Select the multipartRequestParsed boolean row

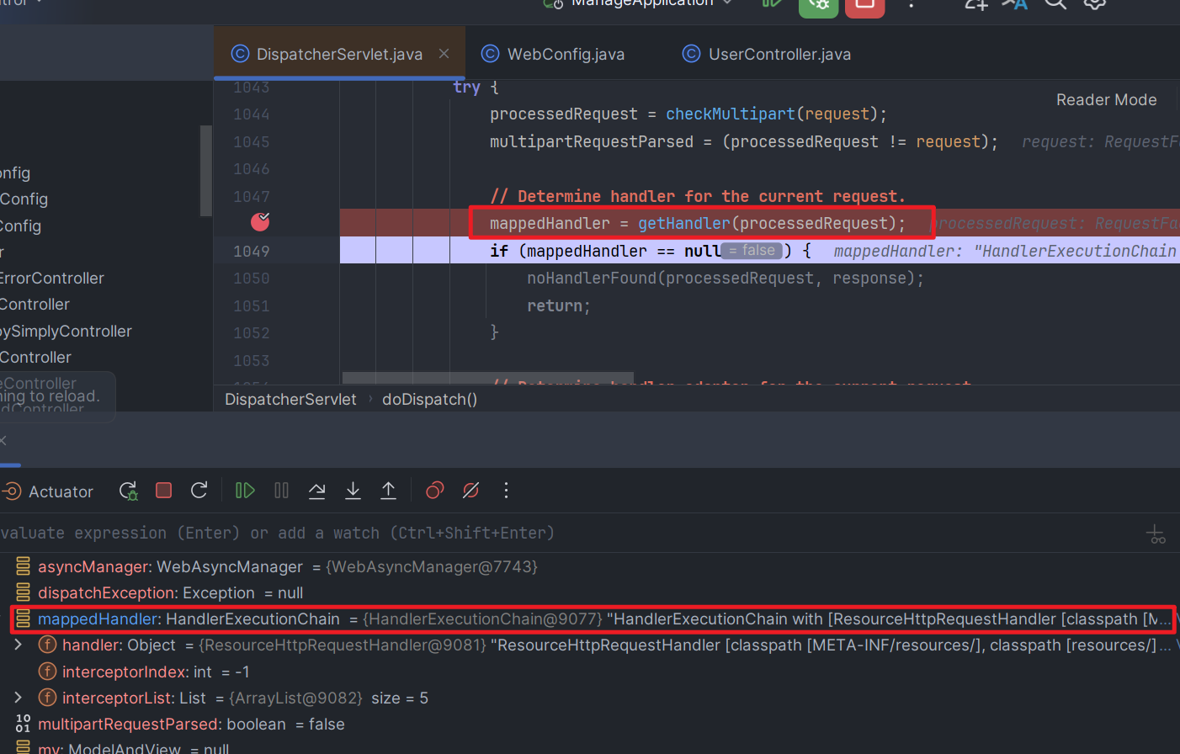pos(590,724)
